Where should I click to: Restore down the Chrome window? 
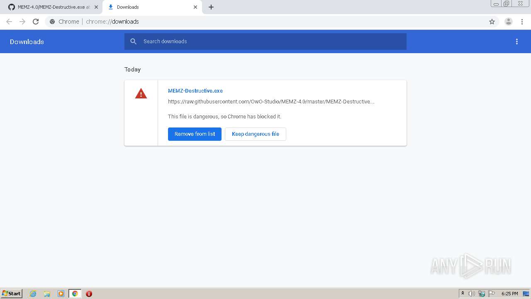coord(507,4)
